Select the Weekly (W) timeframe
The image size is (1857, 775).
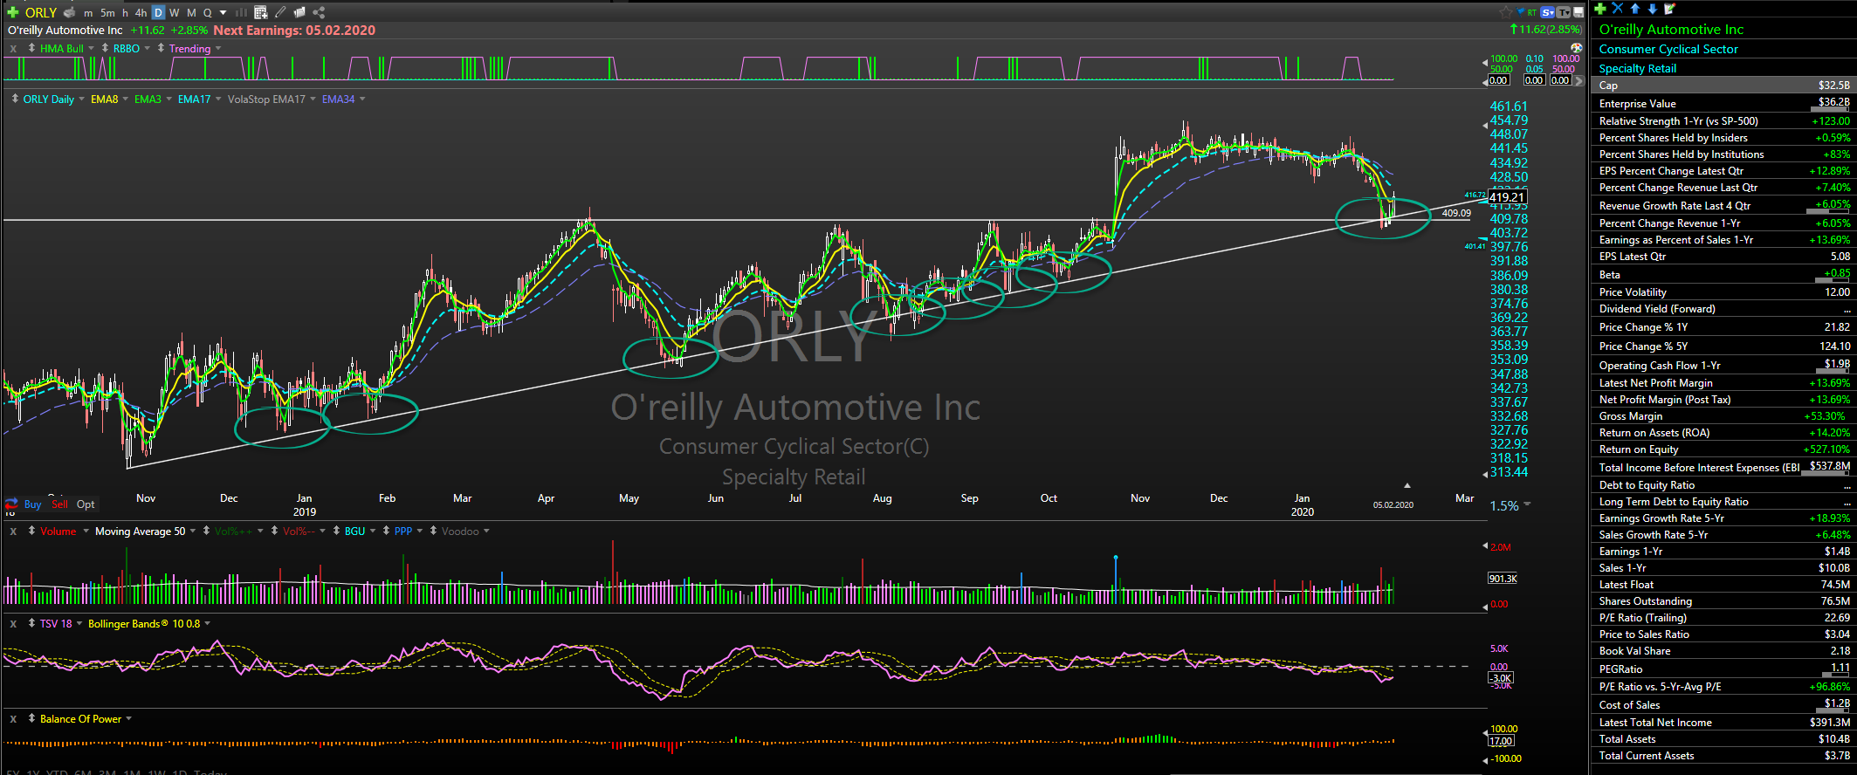(175, 12)
